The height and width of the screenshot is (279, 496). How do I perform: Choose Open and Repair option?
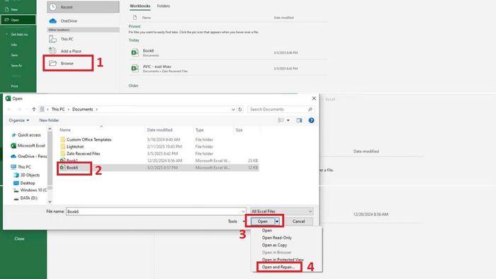tap(278, 267)
